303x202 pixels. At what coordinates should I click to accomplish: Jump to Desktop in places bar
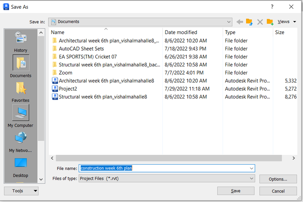(x=21, y=163)
